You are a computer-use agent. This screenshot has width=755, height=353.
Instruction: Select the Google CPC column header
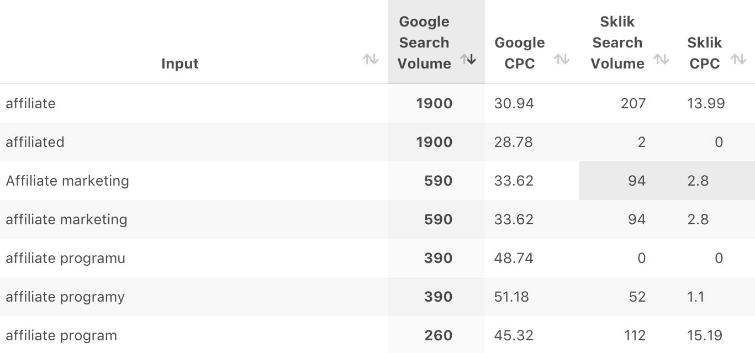(520, 53)
